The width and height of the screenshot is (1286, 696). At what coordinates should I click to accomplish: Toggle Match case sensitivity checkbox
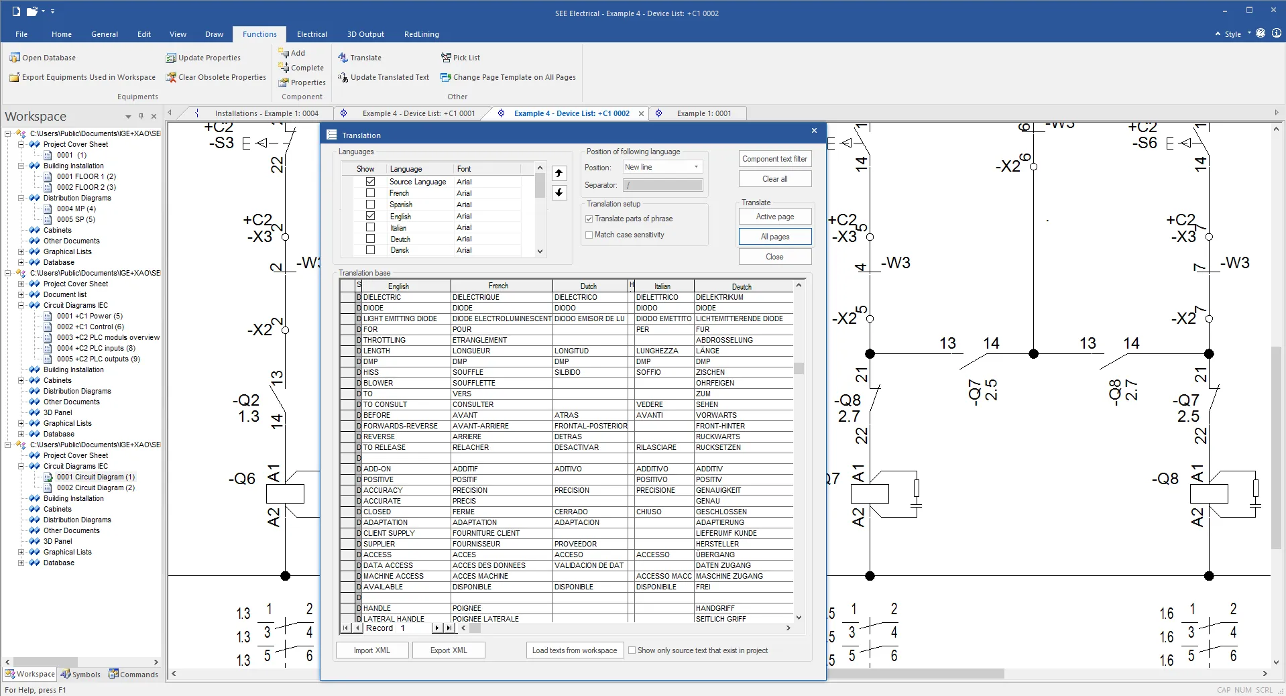[x=589, y=235]
